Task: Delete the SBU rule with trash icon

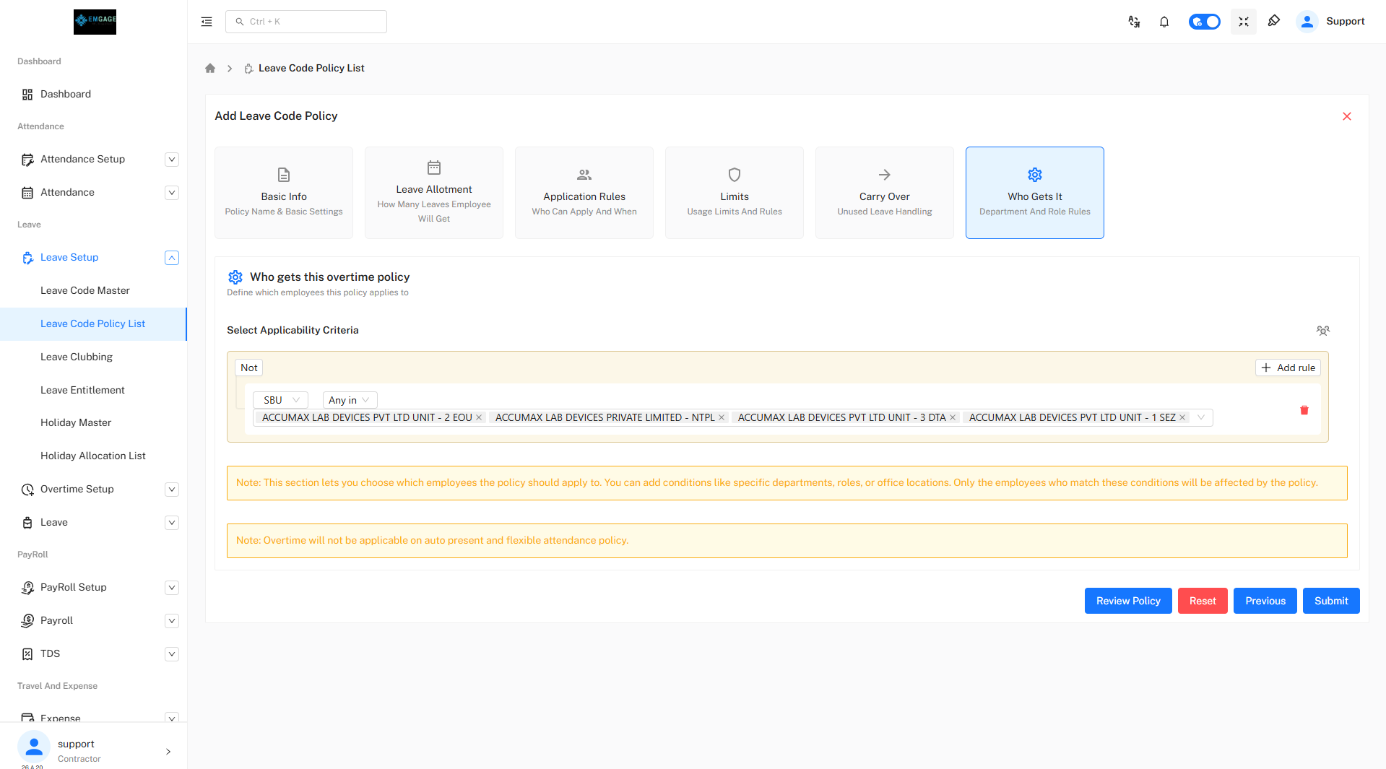Action: (x=1304, y=410)
